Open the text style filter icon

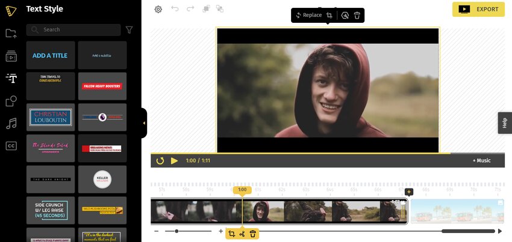click(x=130, y=30)
